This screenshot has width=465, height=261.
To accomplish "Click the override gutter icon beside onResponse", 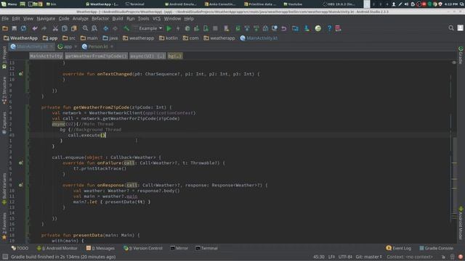I will [x=20, y=185].
